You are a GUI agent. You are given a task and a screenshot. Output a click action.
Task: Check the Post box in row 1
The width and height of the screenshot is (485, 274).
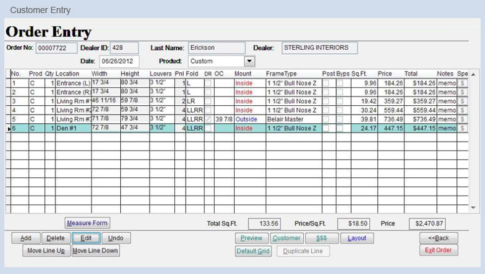pyautogui.click(x=326, y=83)
